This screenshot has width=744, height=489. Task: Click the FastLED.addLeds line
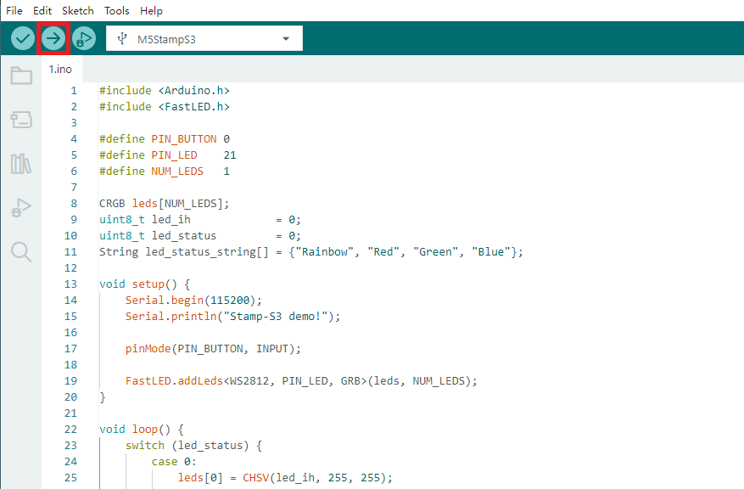(301, 380)
